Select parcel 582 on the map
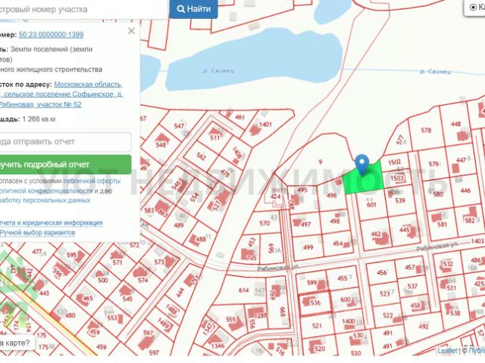This screenshot has height=363, width=485. pos(470,220)
